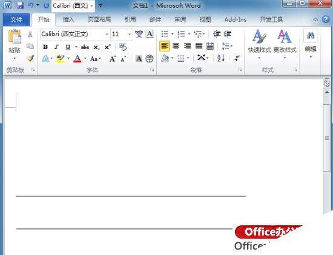Toggle superscript formatting
Screen dimensions: 333x255
(107, 47)
